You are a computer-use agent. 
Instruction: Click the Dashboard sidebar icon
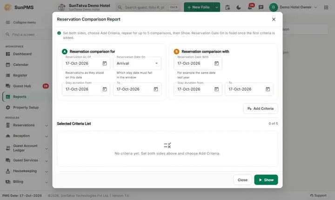pos(8,54)
